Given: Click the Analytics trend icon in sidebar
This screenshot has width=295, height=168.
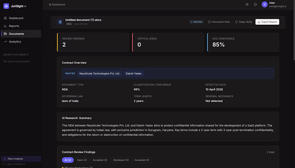Looking at the screenshot, I should 5,42.
